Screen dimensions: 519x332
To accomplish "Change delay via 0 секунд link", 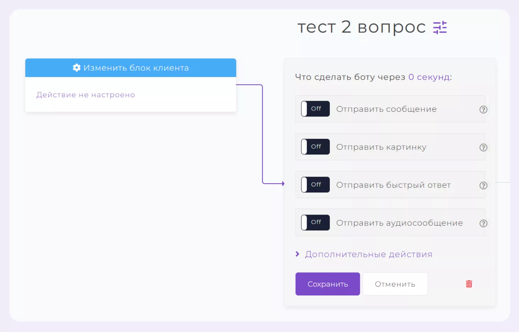I will tap(429, 77).
